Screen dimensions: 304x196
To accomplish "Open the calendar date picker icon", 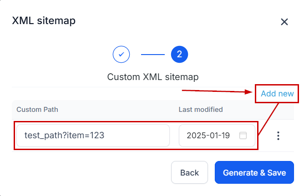I will [243, 136].
